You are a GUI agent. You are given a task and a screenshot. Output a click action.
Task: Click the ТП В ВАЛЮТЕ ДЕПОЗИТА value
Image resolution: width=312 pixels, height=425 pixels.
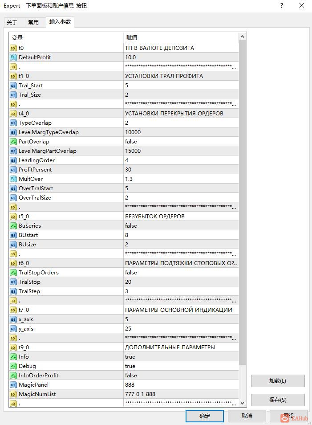click(159, 48)
